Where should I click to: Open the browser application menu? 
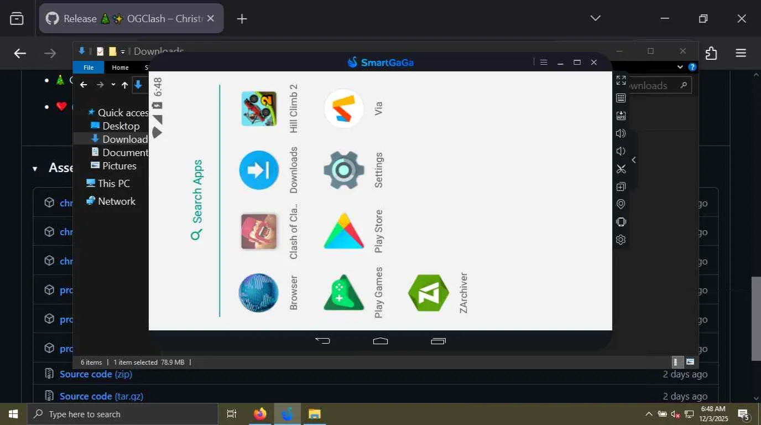coord(741,53)
